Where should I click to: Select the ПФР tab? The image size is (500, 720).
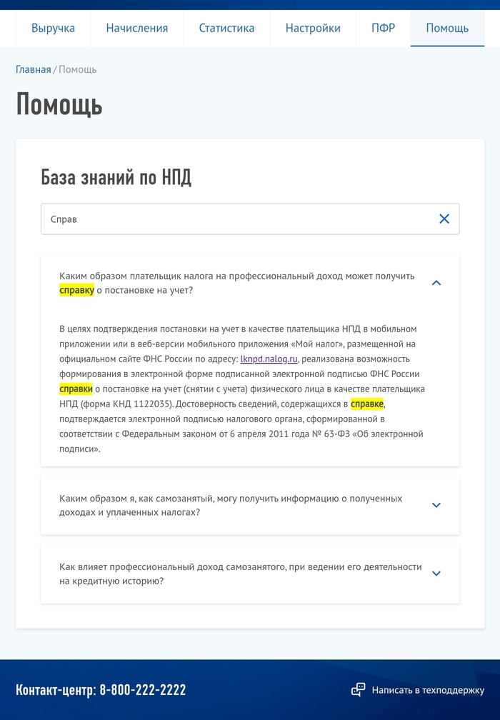pos(383,29)
